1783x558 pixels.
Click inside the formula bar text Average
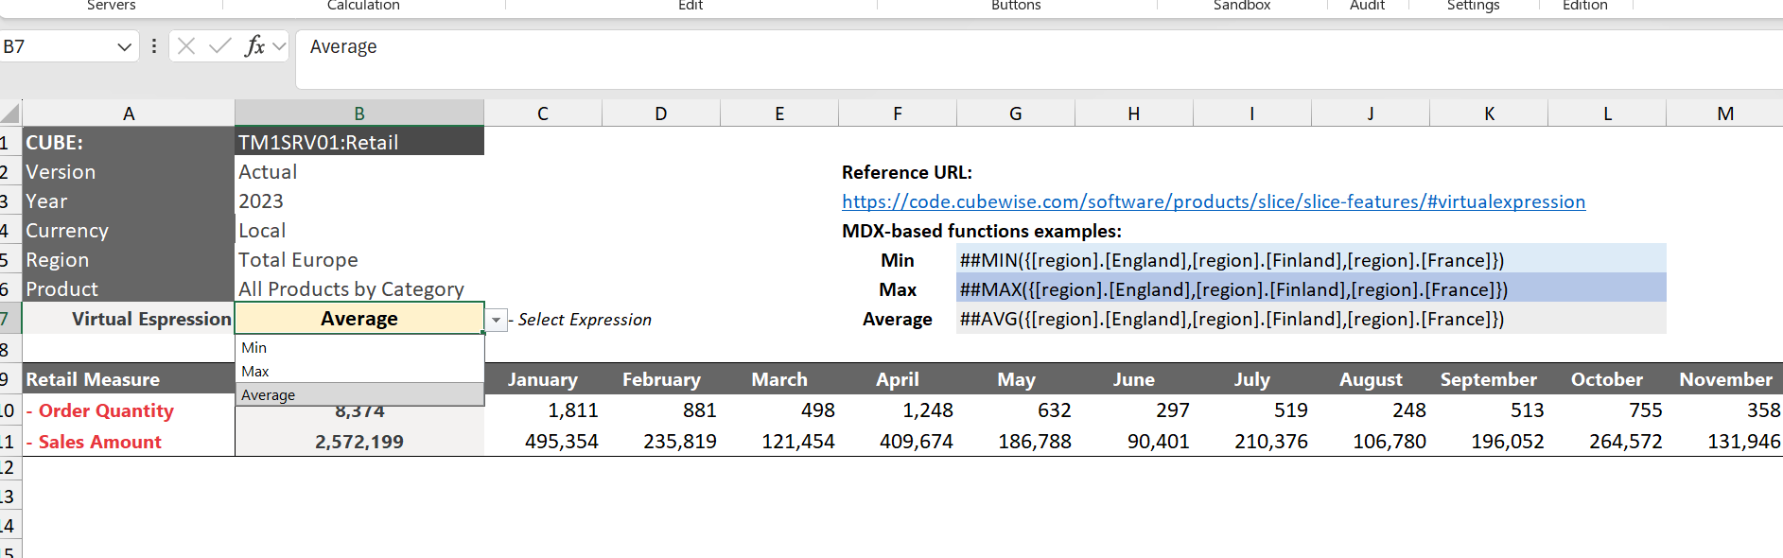click(x=343, y=46)
